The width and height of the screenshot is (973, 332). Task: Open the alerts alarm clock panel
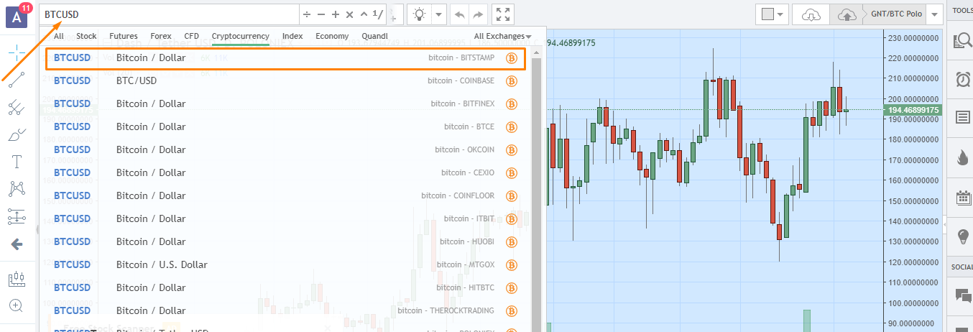click(962, 79)
